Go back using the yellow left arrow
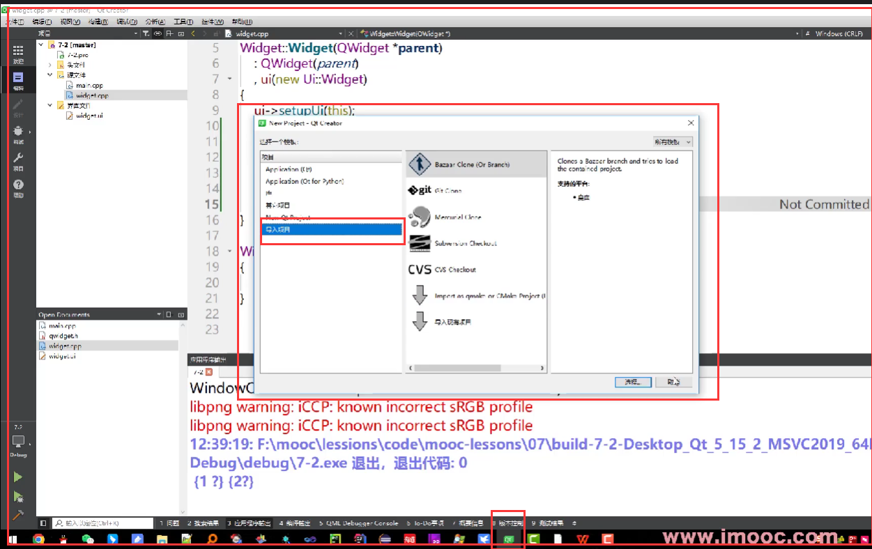 pos(194,33)
